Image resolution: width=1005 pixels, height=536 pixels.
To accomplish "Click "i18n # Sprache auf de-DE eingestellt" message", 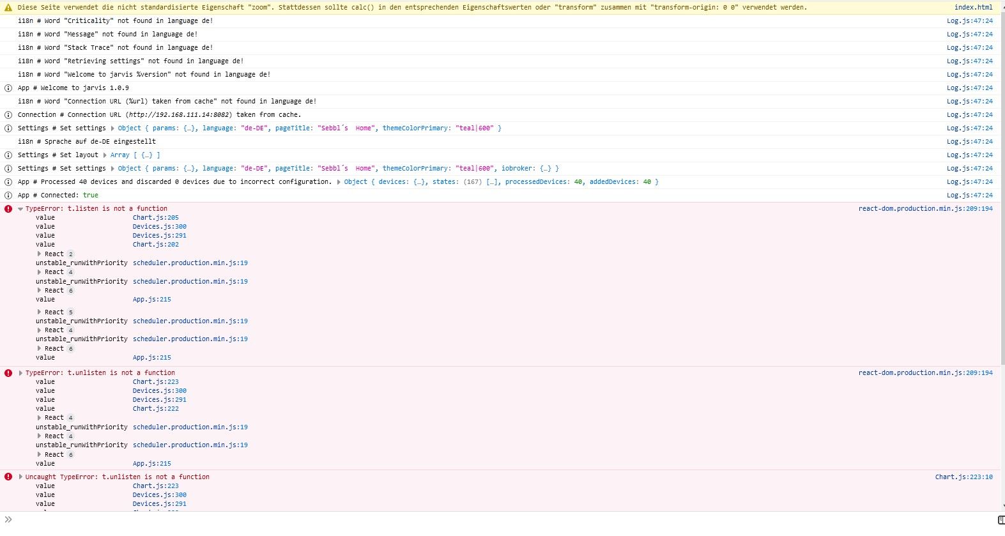I will pos(87,142).
